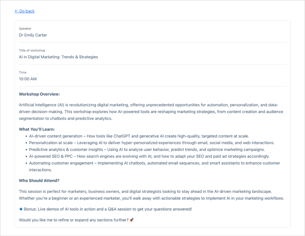Click the blue diamond icon before Bonus
Viewport: 305px width, 236px height.
tap(21, 209)
